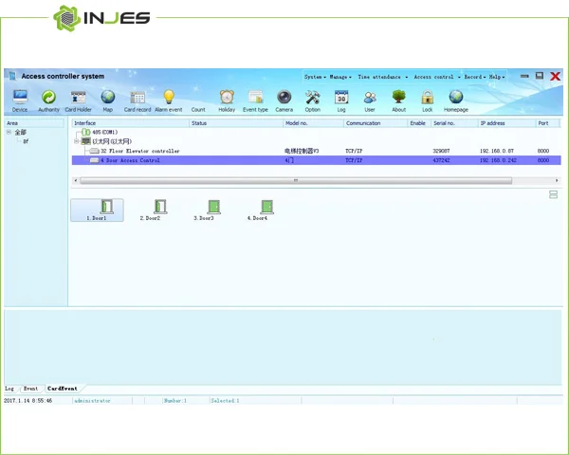The height and width of the screenshot is (455, 569).
Task: Open the Map view icon
Action: coord(107,99)
